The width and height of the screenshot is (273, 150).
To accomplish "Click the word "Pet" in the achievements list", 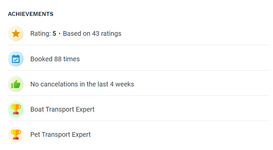I will [x=35, y=134].
